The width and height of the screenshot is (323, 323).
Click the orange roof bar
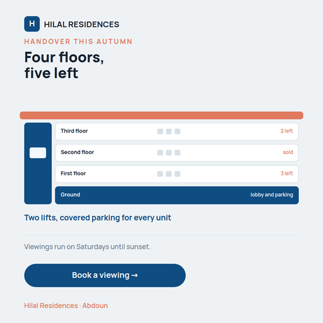[161, 115]
